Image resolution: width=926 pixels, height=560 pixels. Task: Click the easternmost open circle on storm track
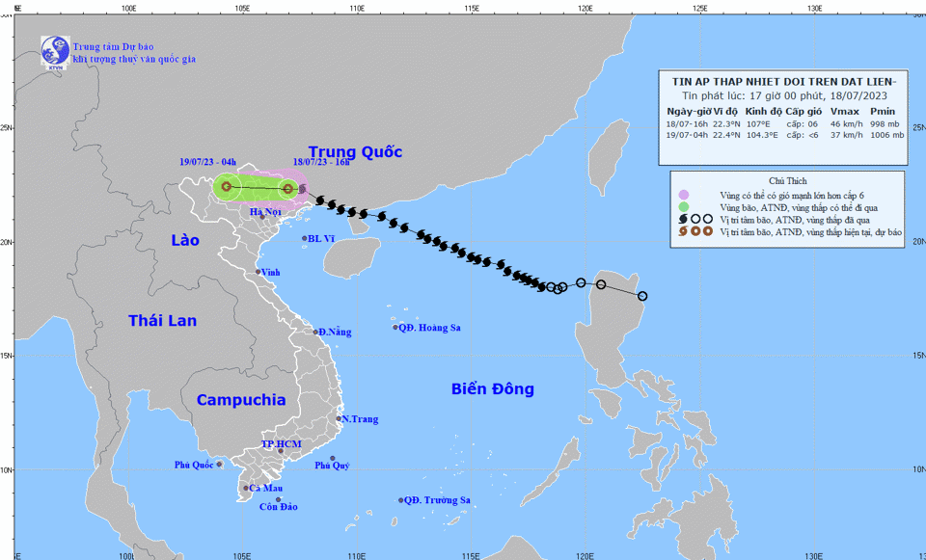click(x=642, y=296)
